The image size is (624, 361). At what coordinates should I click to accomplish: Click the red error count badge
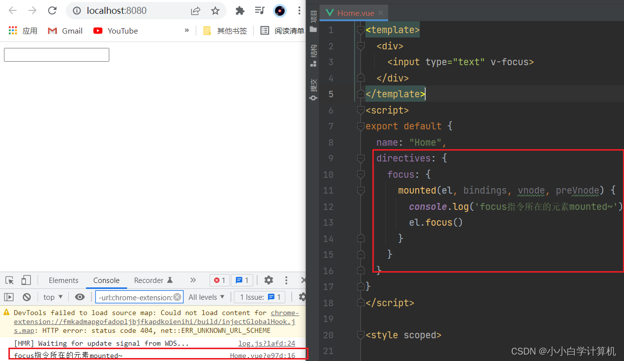(x=220, y=280)
